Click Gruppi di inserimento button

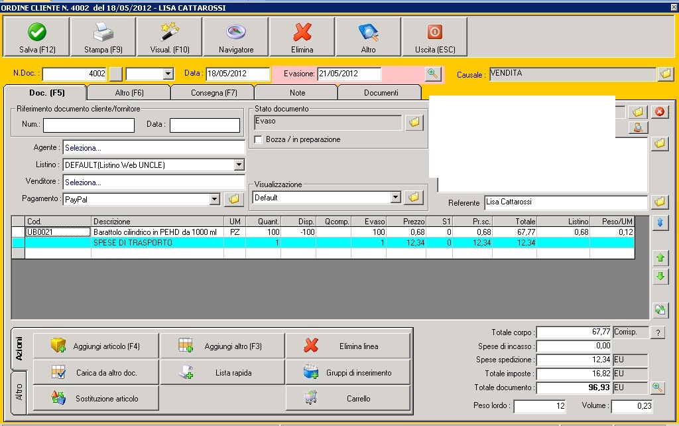(x=347, y=372)
